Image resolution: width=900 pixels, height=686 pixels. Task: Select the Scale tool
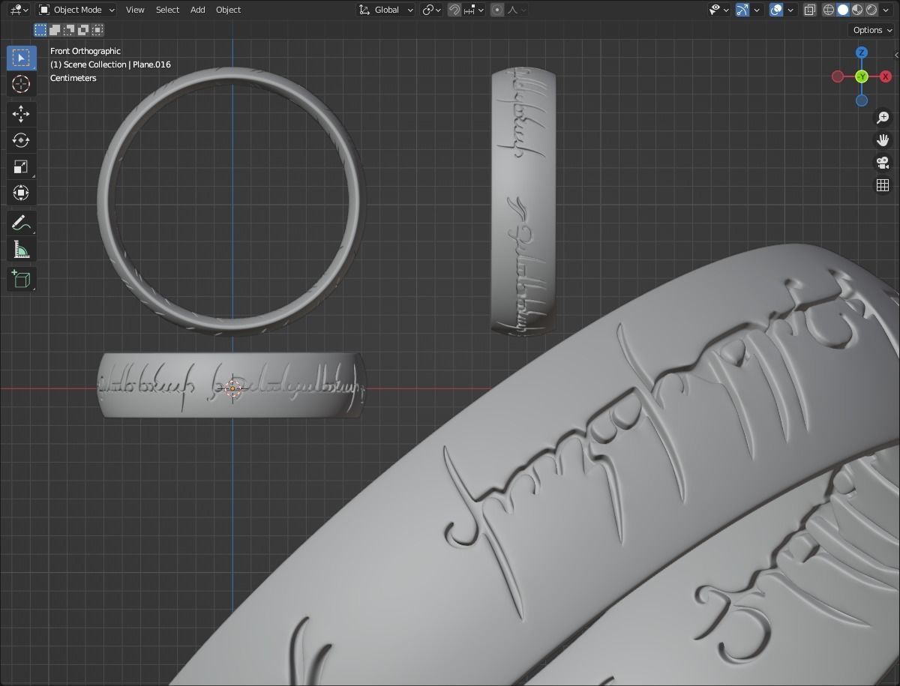pos(21,166)
